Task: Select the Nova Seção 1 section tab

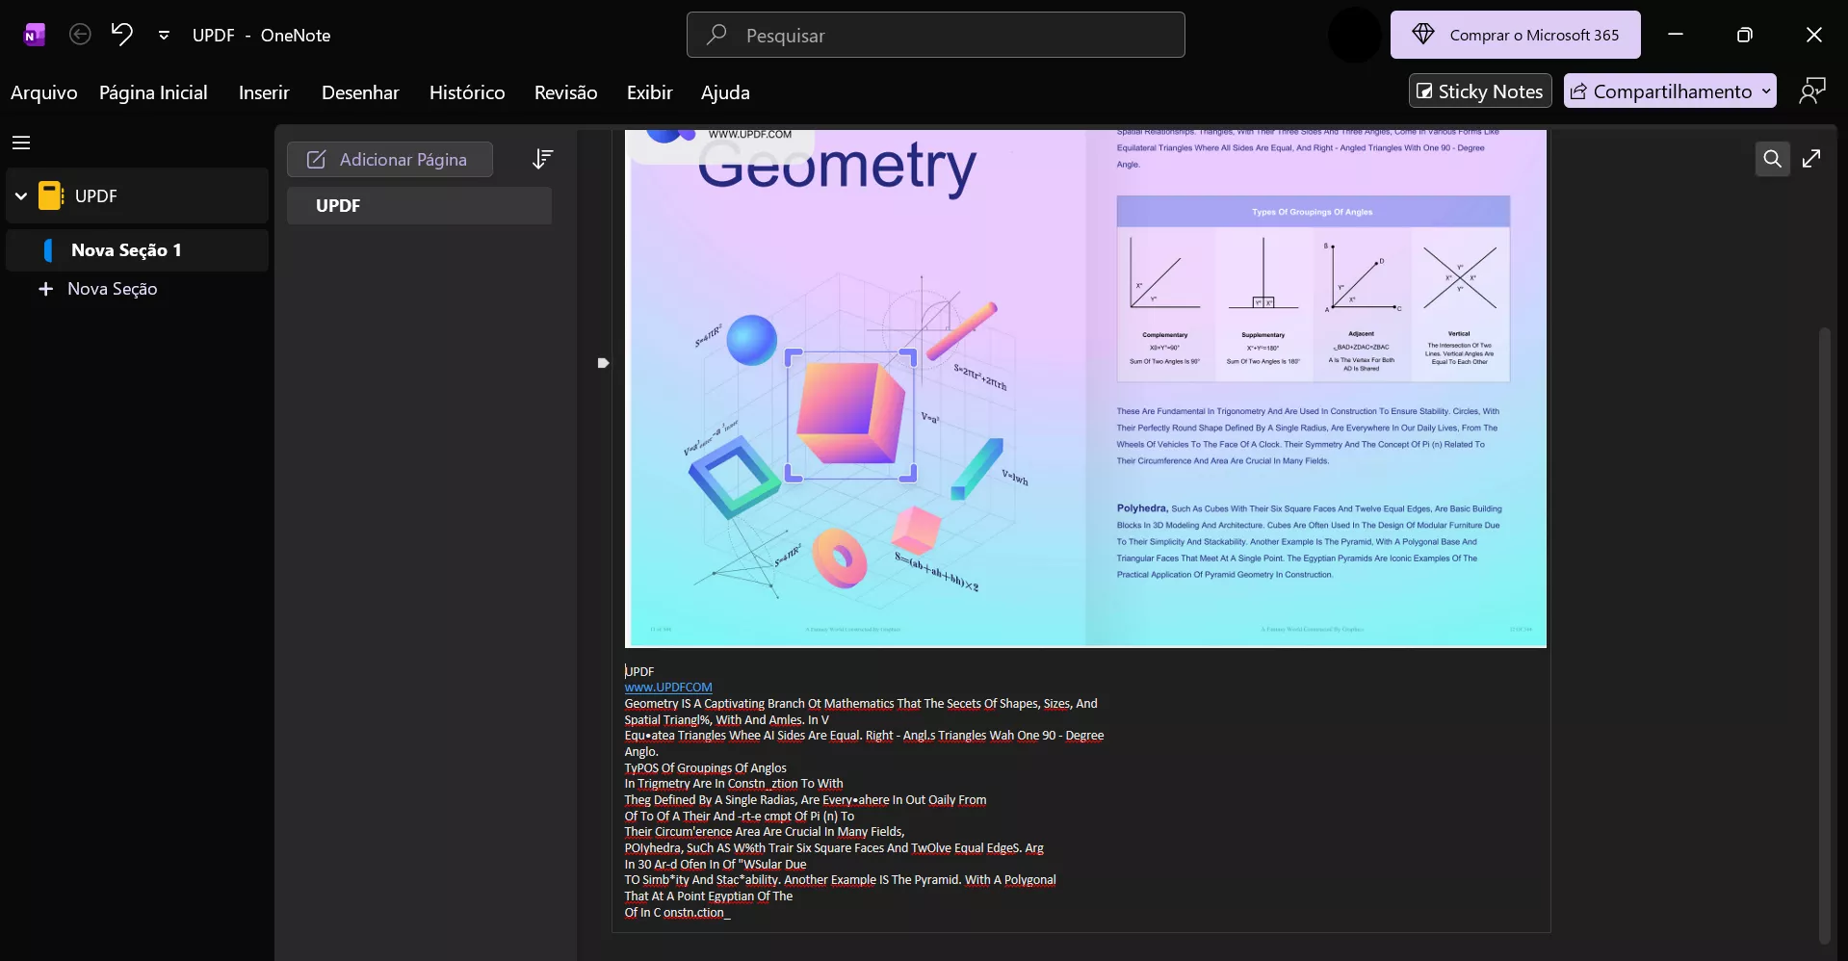Action: [126, 249]
